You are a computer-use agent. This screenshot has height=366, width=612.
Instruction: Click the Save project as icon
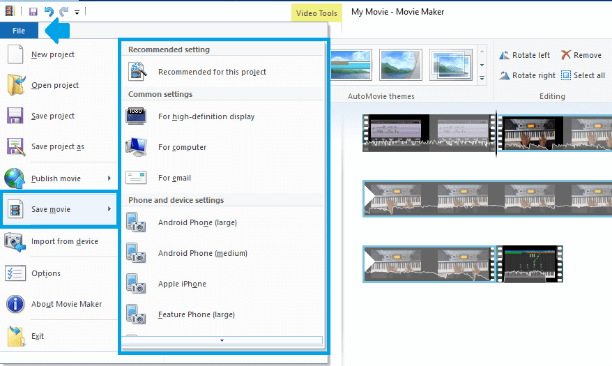coord(15,146)
